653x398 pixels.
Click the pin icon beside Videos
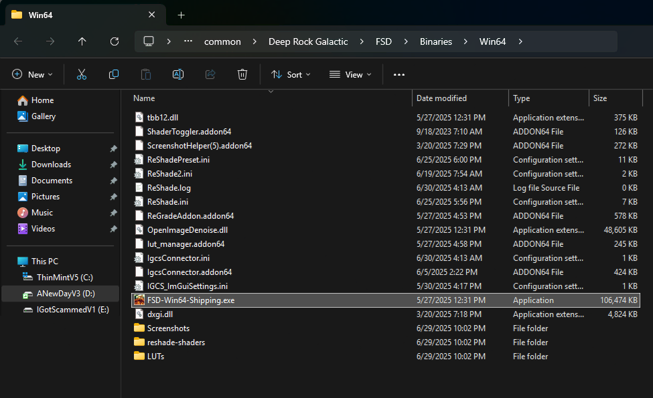113,229
